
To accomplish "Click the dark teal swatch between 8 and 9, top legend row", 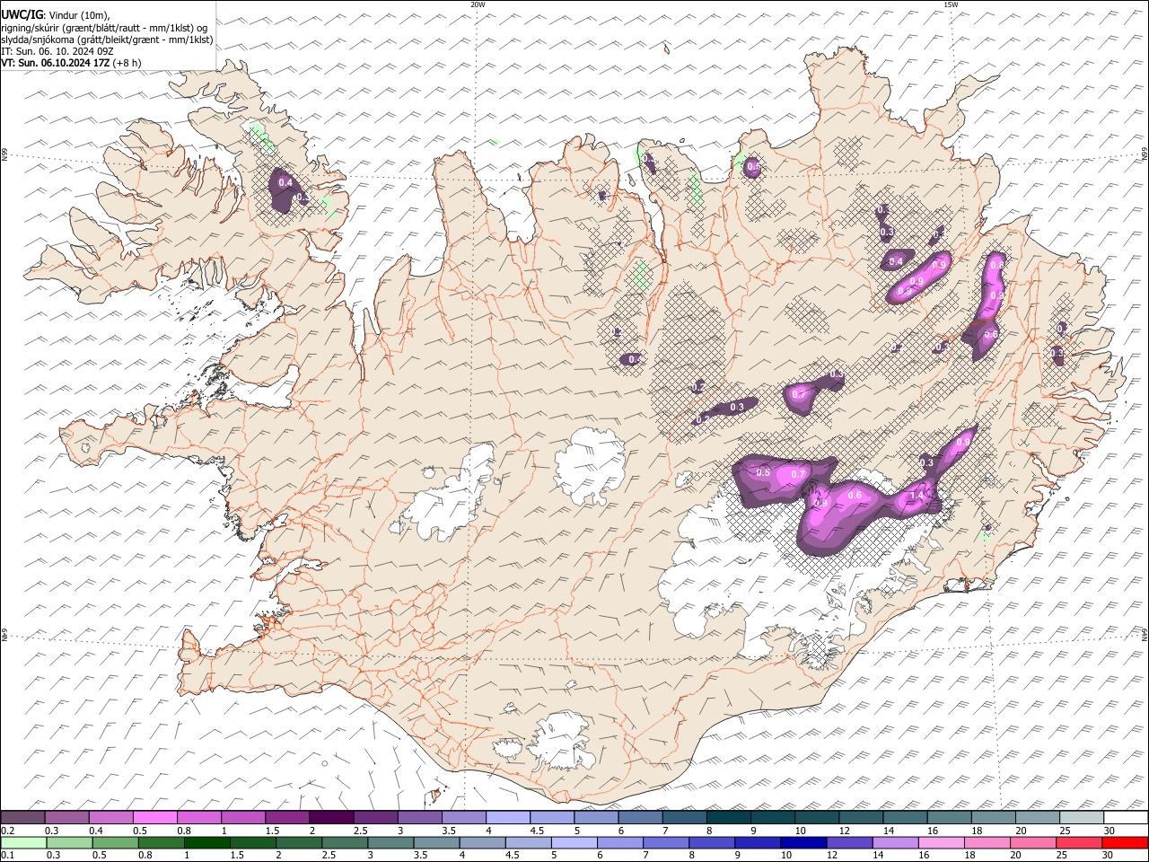I will pyautogui.click(x=729, y=818).
